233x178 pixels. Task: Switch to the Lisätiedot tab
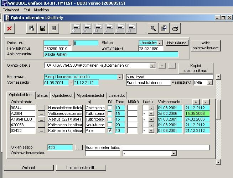coord(116,95)
